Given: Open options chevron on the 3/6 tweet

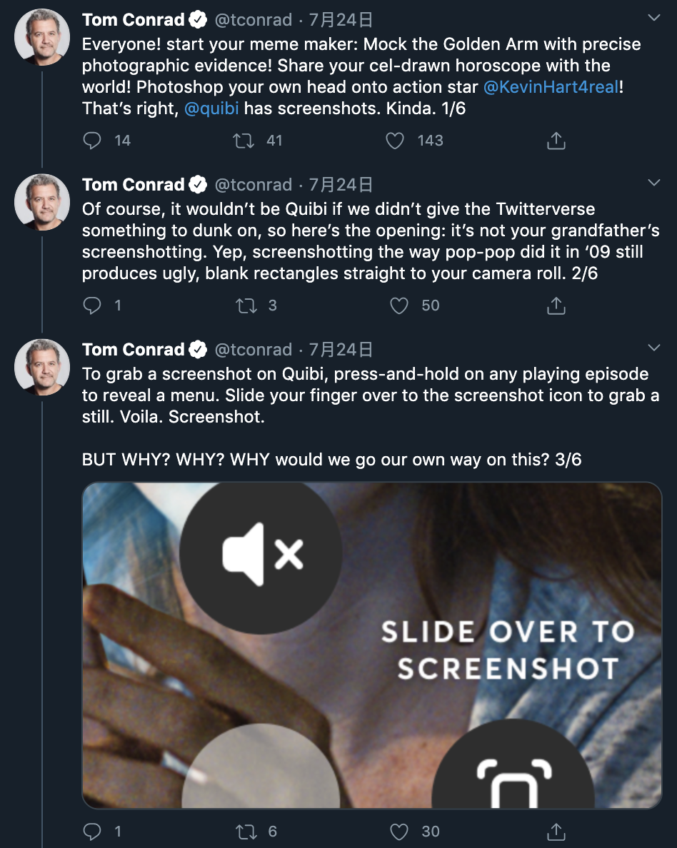Looking at the screenshot, I should [x=653, y=348].
